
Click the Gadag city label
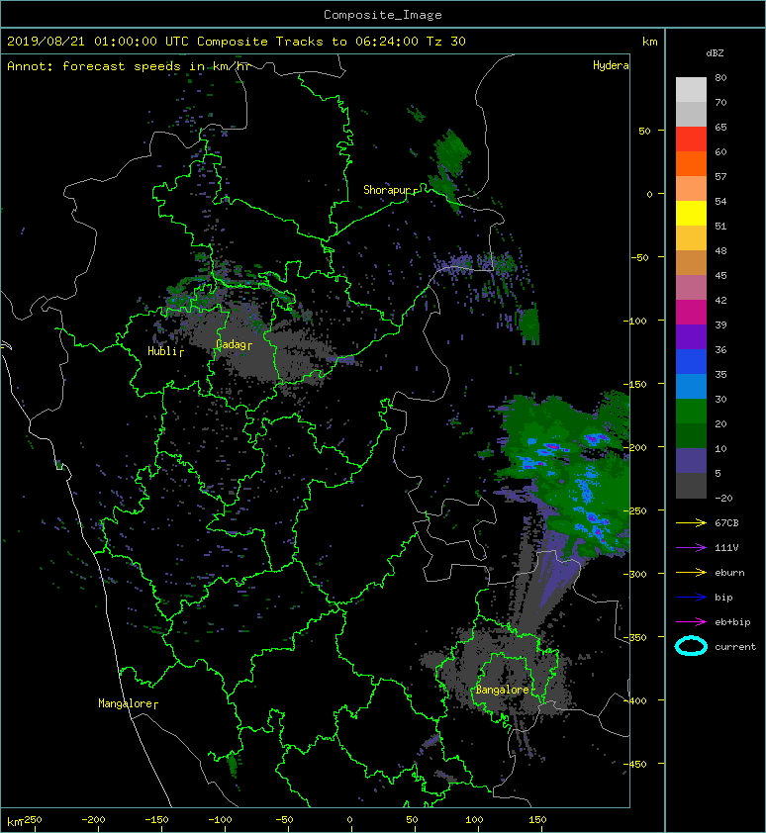(231, 345)
